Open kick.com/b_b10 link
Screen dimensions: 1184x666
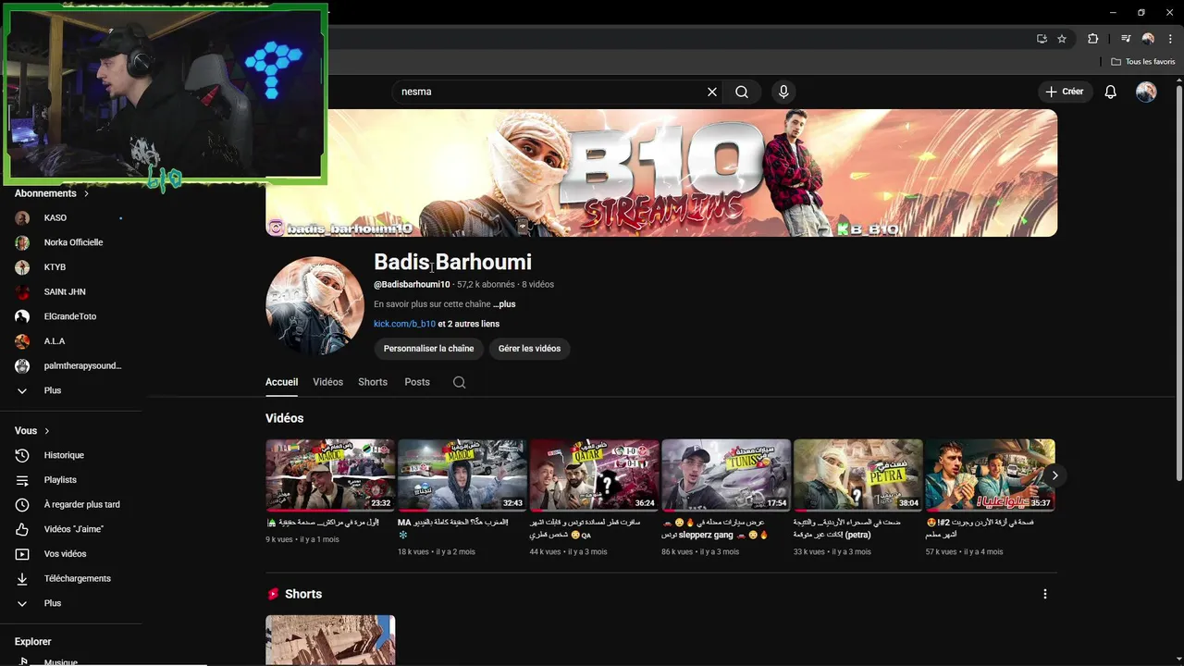404,324
